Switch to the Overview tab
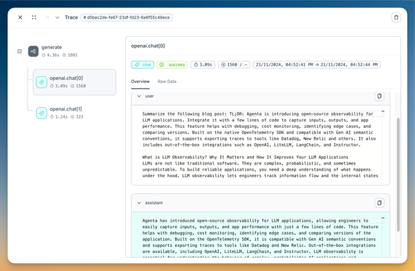 pos(140,82)
